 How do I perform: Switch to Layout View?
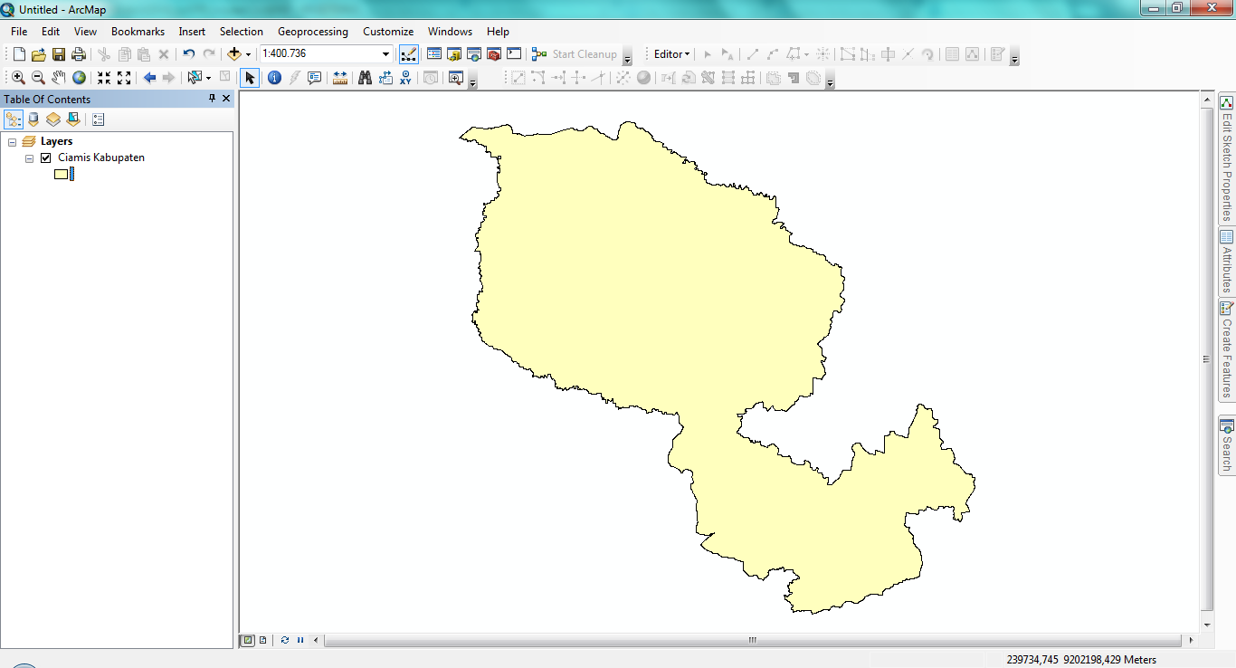[x=262, y=640]
